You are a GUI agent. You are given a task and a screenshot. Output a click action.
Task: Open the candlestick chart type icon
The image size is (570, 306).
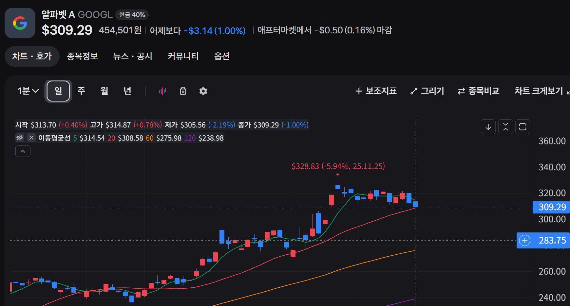coord(163,91)
